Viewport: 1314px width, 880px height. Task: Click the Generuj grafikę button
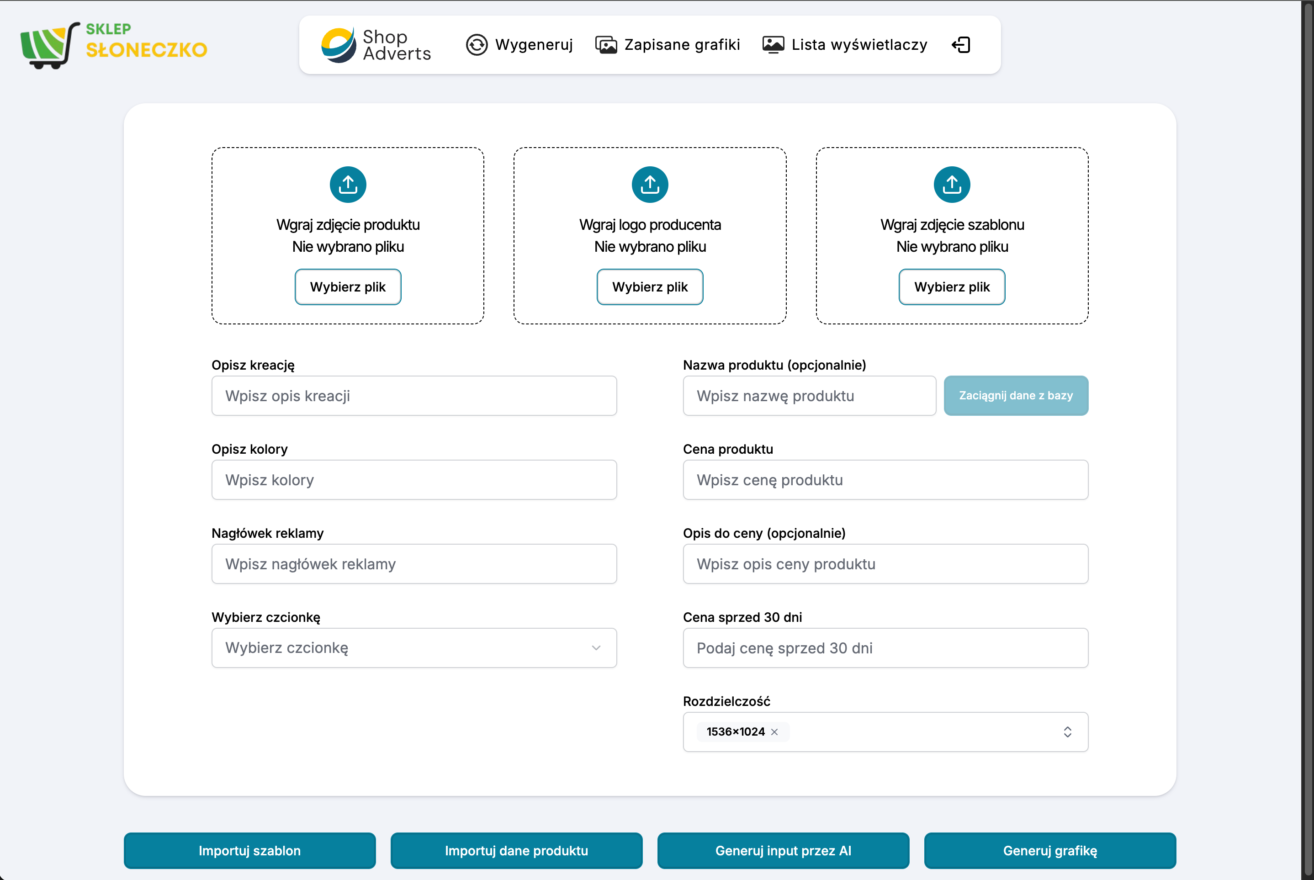click(x=1050, y=850)
